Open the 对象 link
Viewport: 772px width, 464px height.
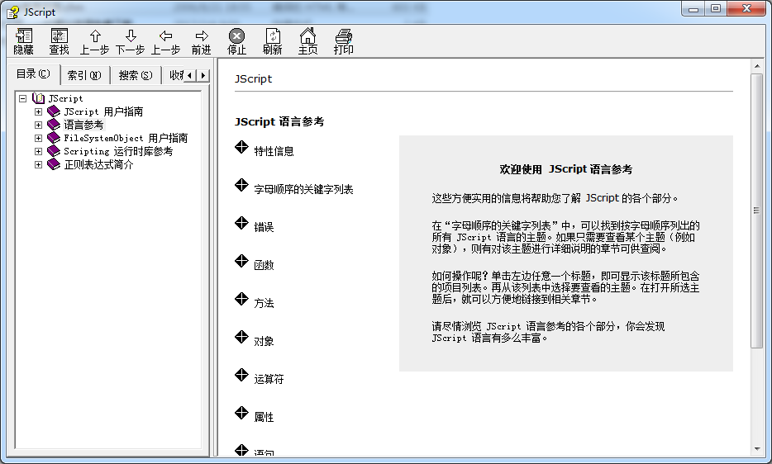point(264,342)
